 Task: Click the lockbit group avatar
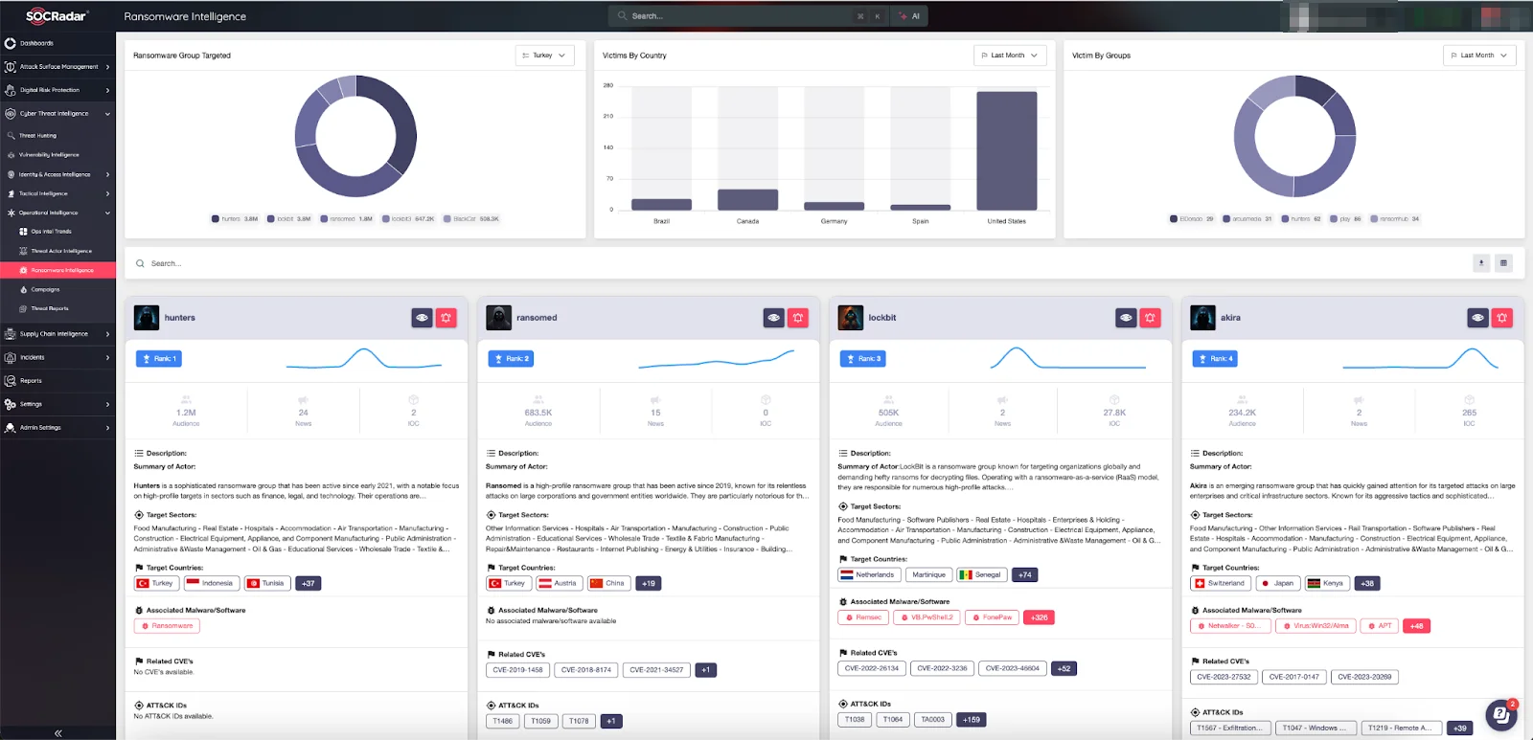pyautogui.click(x=851, y=318)
